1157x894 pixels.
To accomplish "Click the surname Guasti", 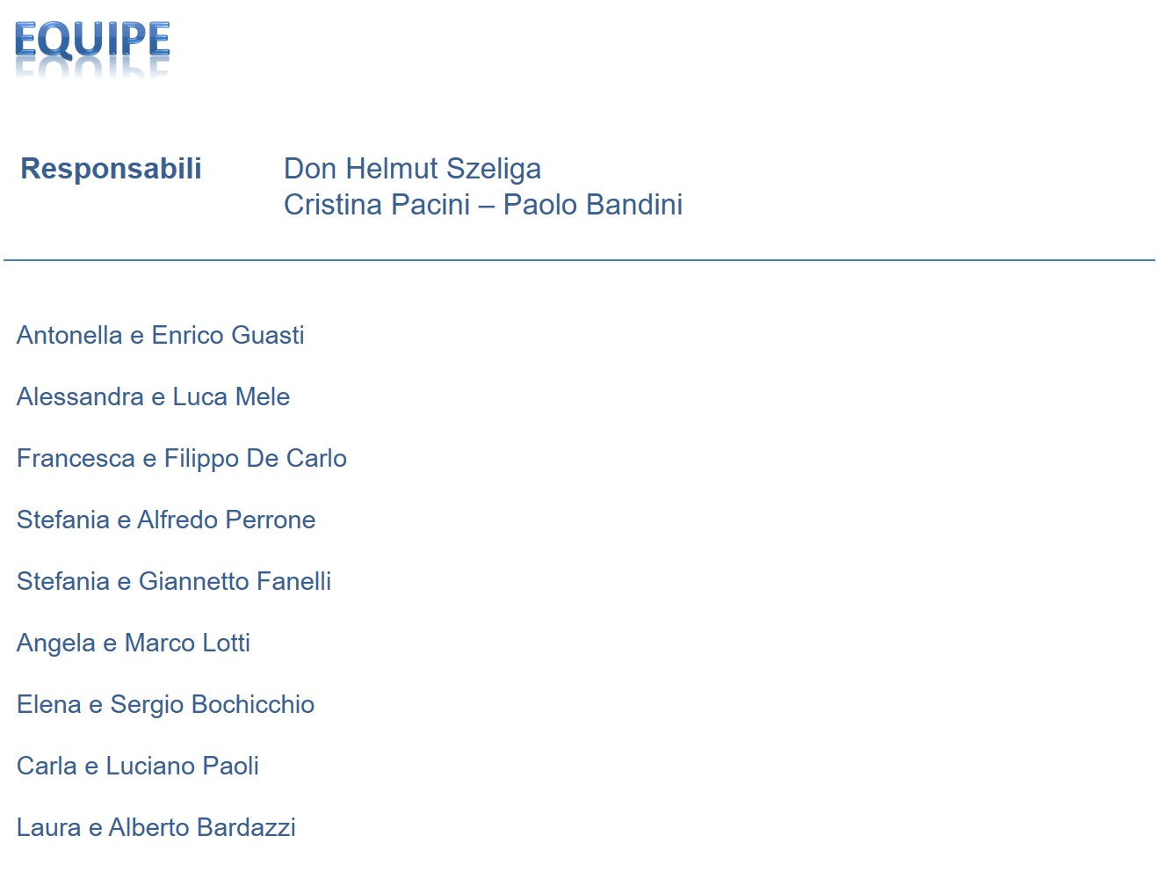I will point(268,335).
